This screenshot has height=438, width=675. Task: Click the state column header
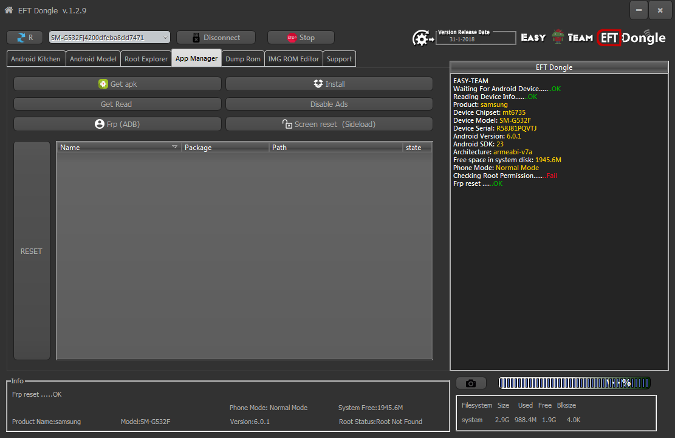[417, 148]
